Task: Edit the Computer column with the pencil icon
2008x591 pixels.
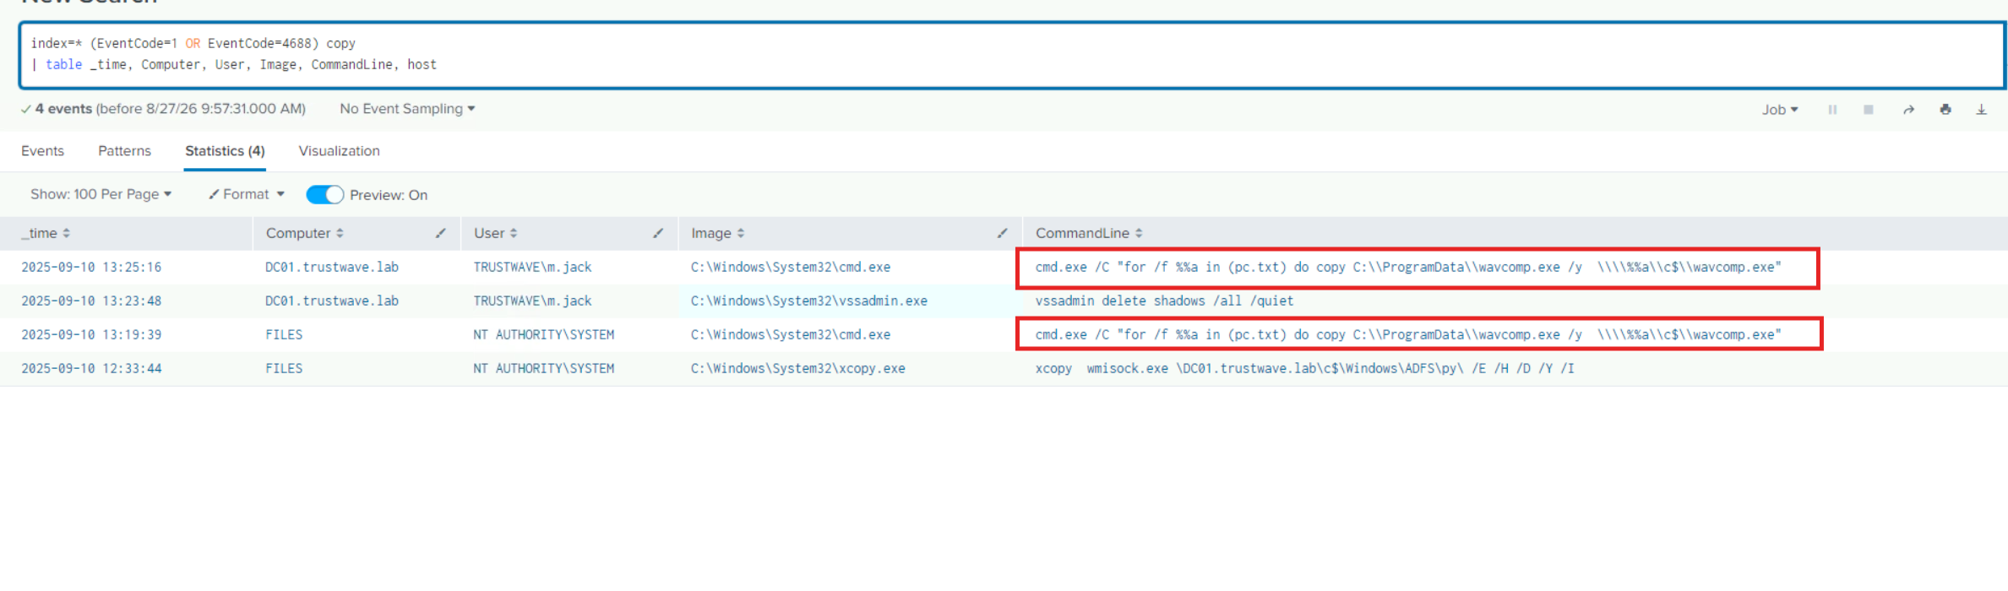Action: point(440,233)
